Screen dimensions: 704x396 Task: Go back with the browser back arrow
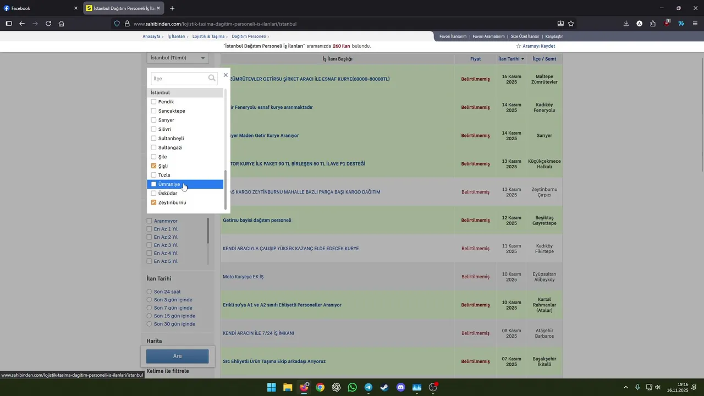(x=22, y=24)
